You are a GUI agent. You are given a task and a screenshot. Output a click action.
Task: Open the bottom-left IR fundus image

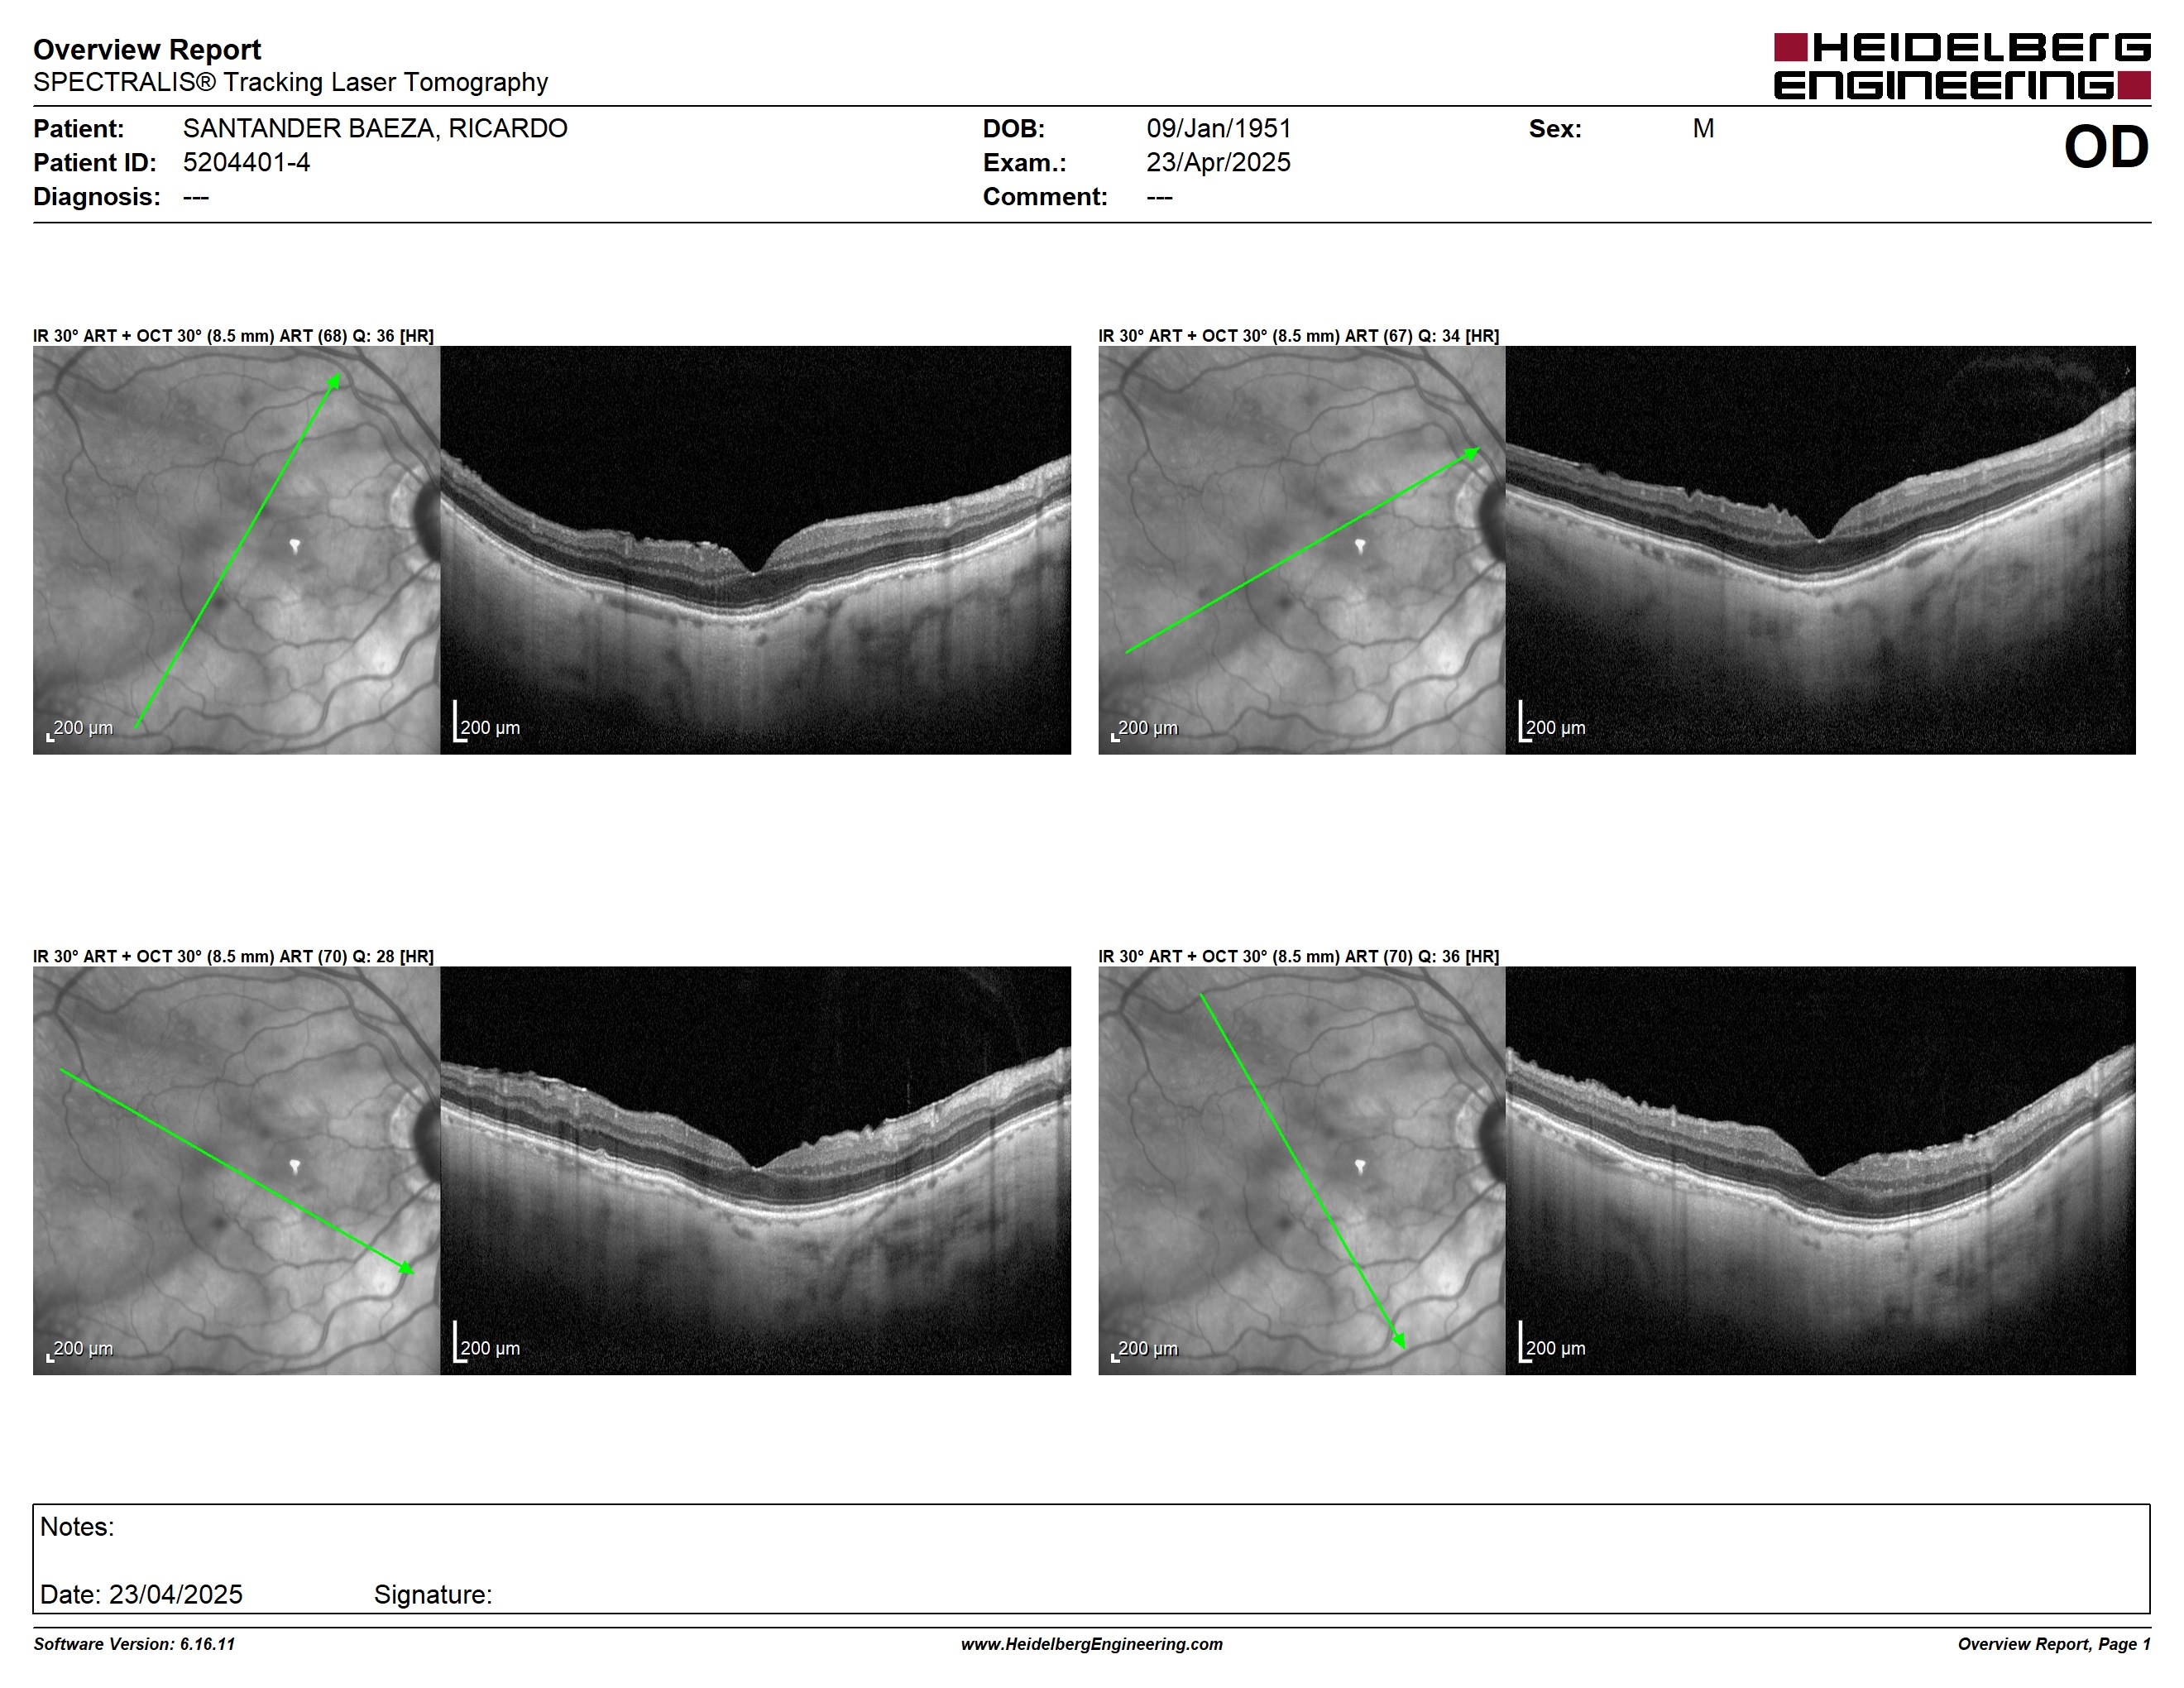pos(236,1170)
